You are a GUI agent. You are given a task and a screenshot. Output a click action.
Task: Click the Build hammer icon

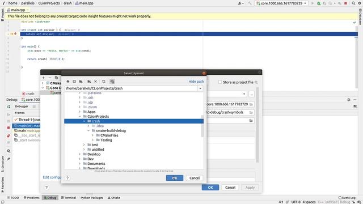250,3
